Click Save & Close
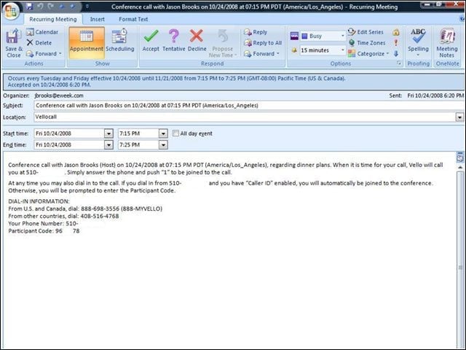Viewport: 466px width, 350px height. pyautogui.click(x=14, y=44)
